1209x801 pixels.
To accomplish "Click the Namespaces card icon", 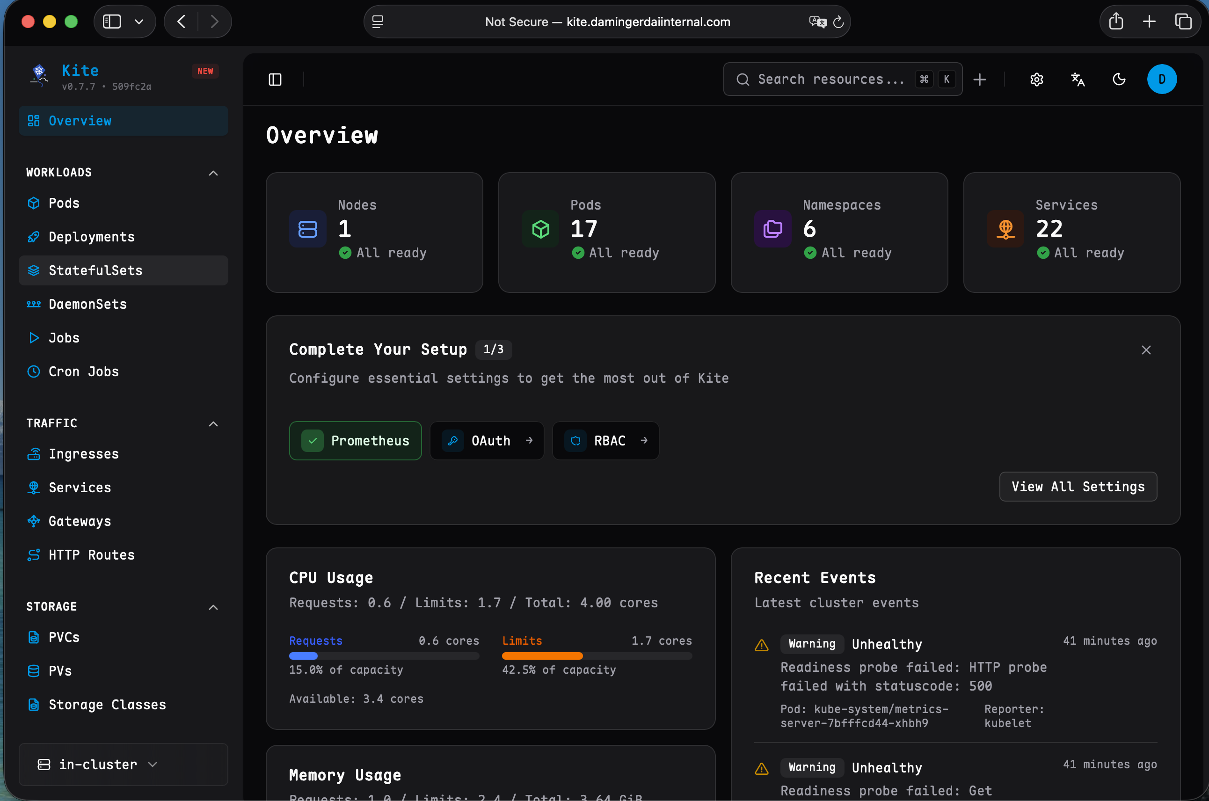I will [772, 229].
